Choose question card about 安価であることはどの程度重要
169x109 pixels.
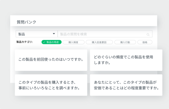click(x=126, y=85)
